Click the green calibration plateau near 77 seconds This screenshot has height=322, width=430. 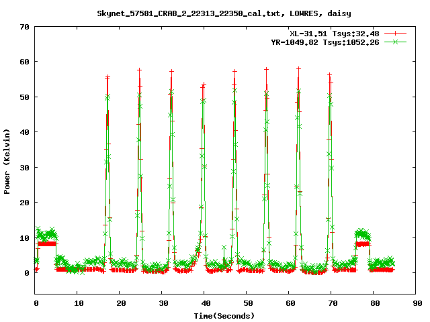362,234
